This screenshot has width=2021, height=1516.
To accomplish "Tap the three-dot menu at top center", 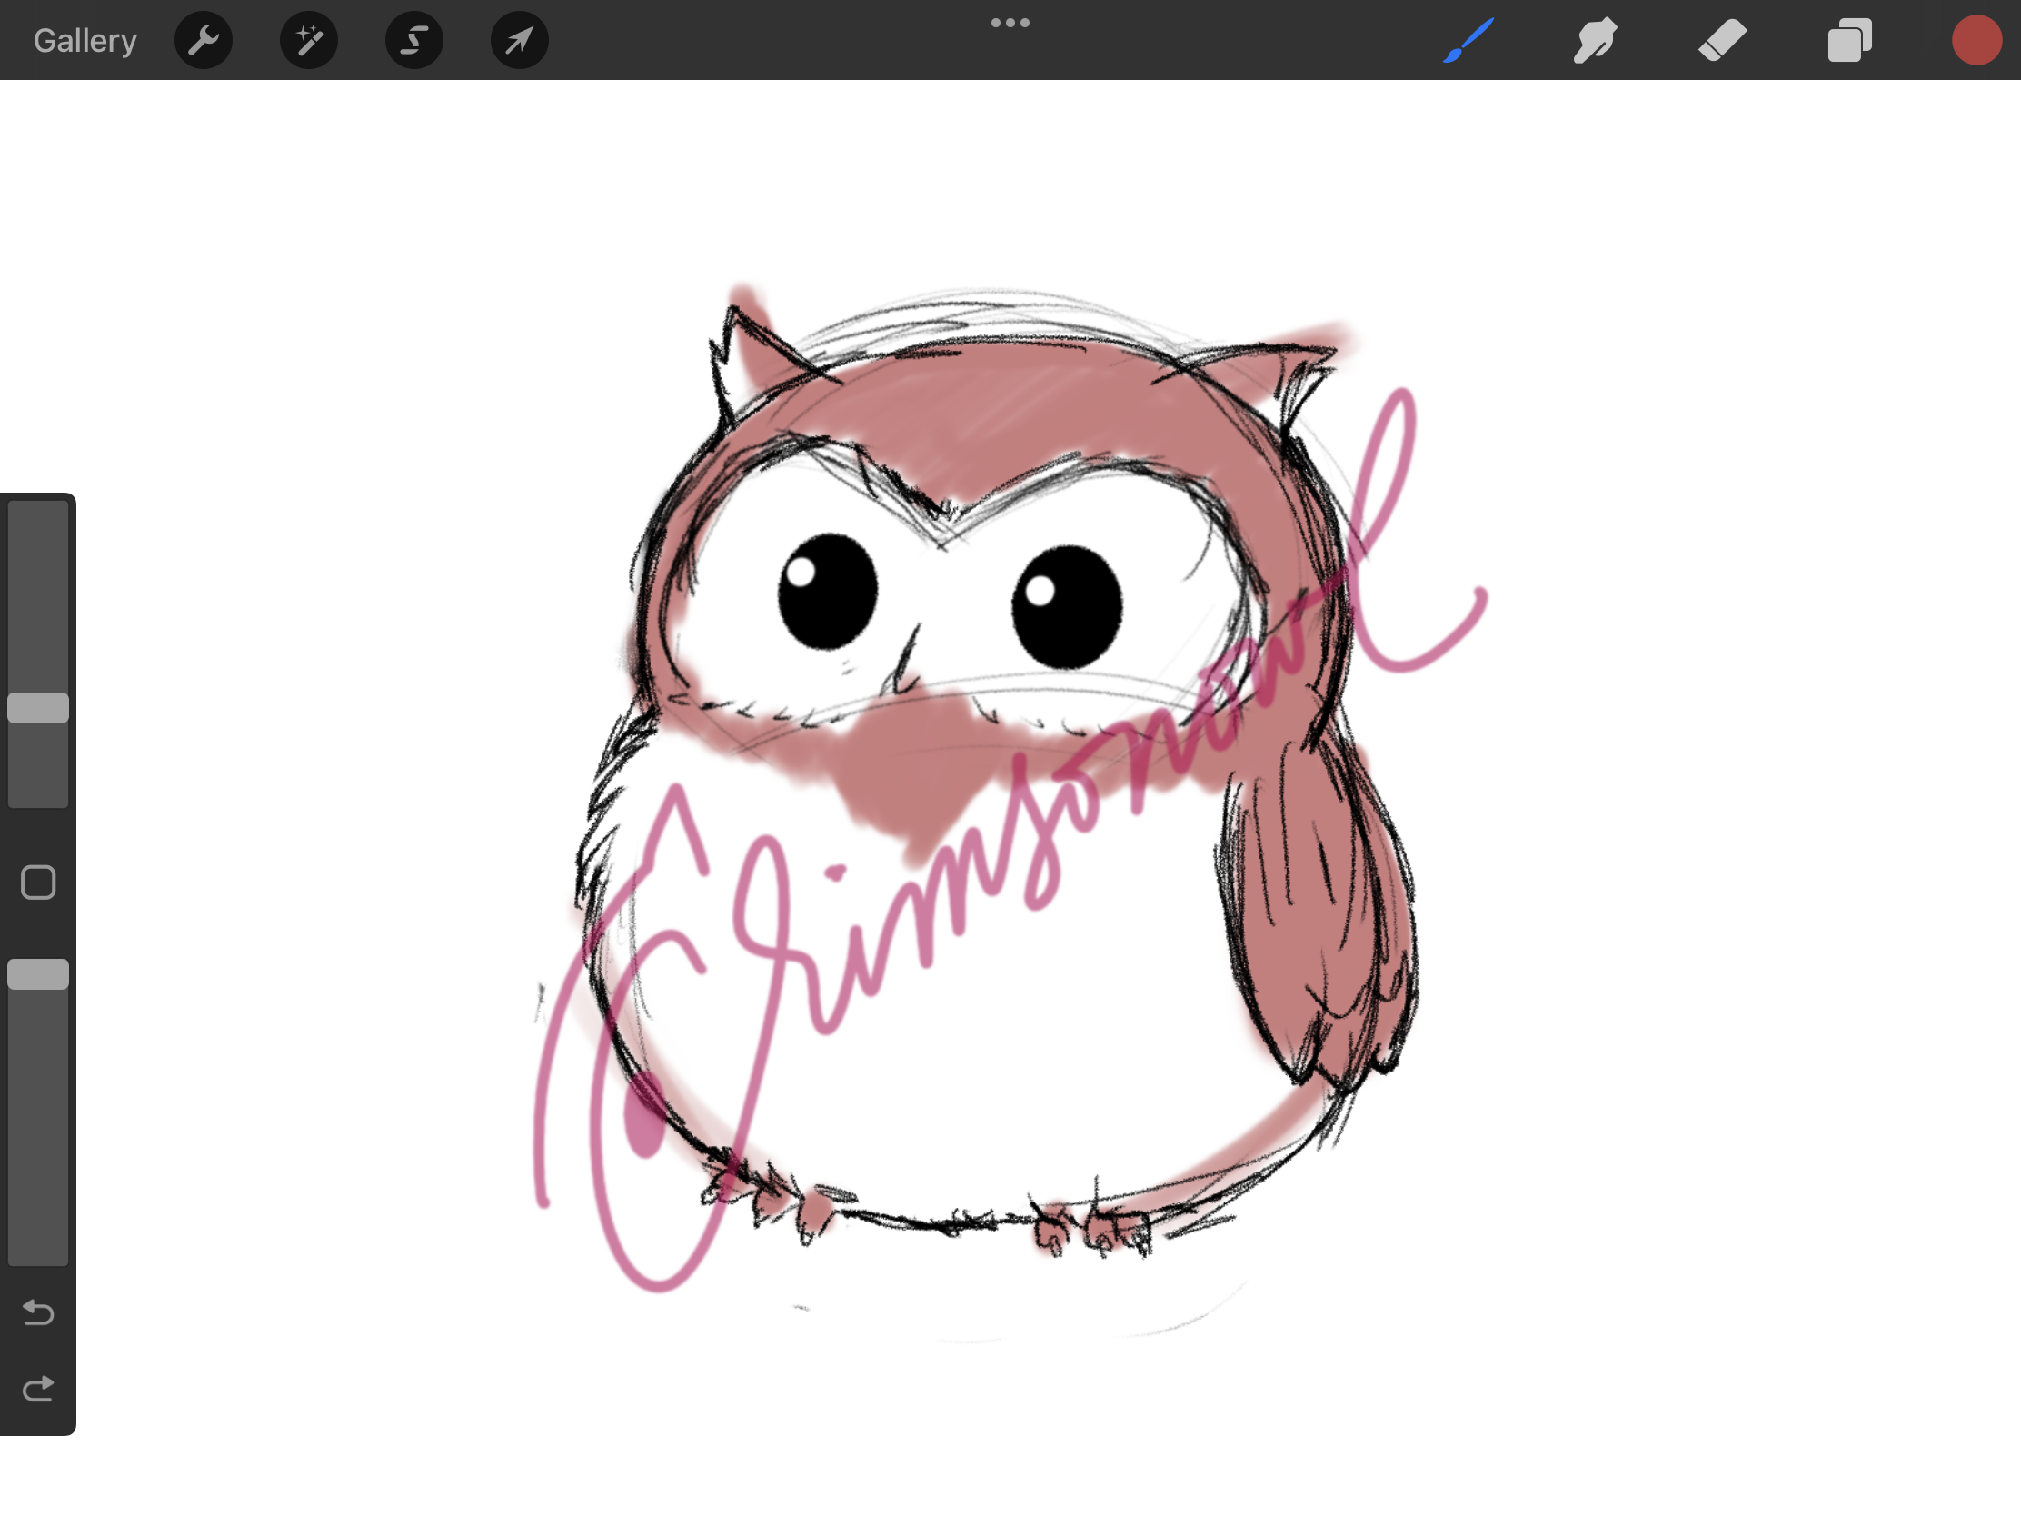I will pyautogui.click(x=1010, y=23).
